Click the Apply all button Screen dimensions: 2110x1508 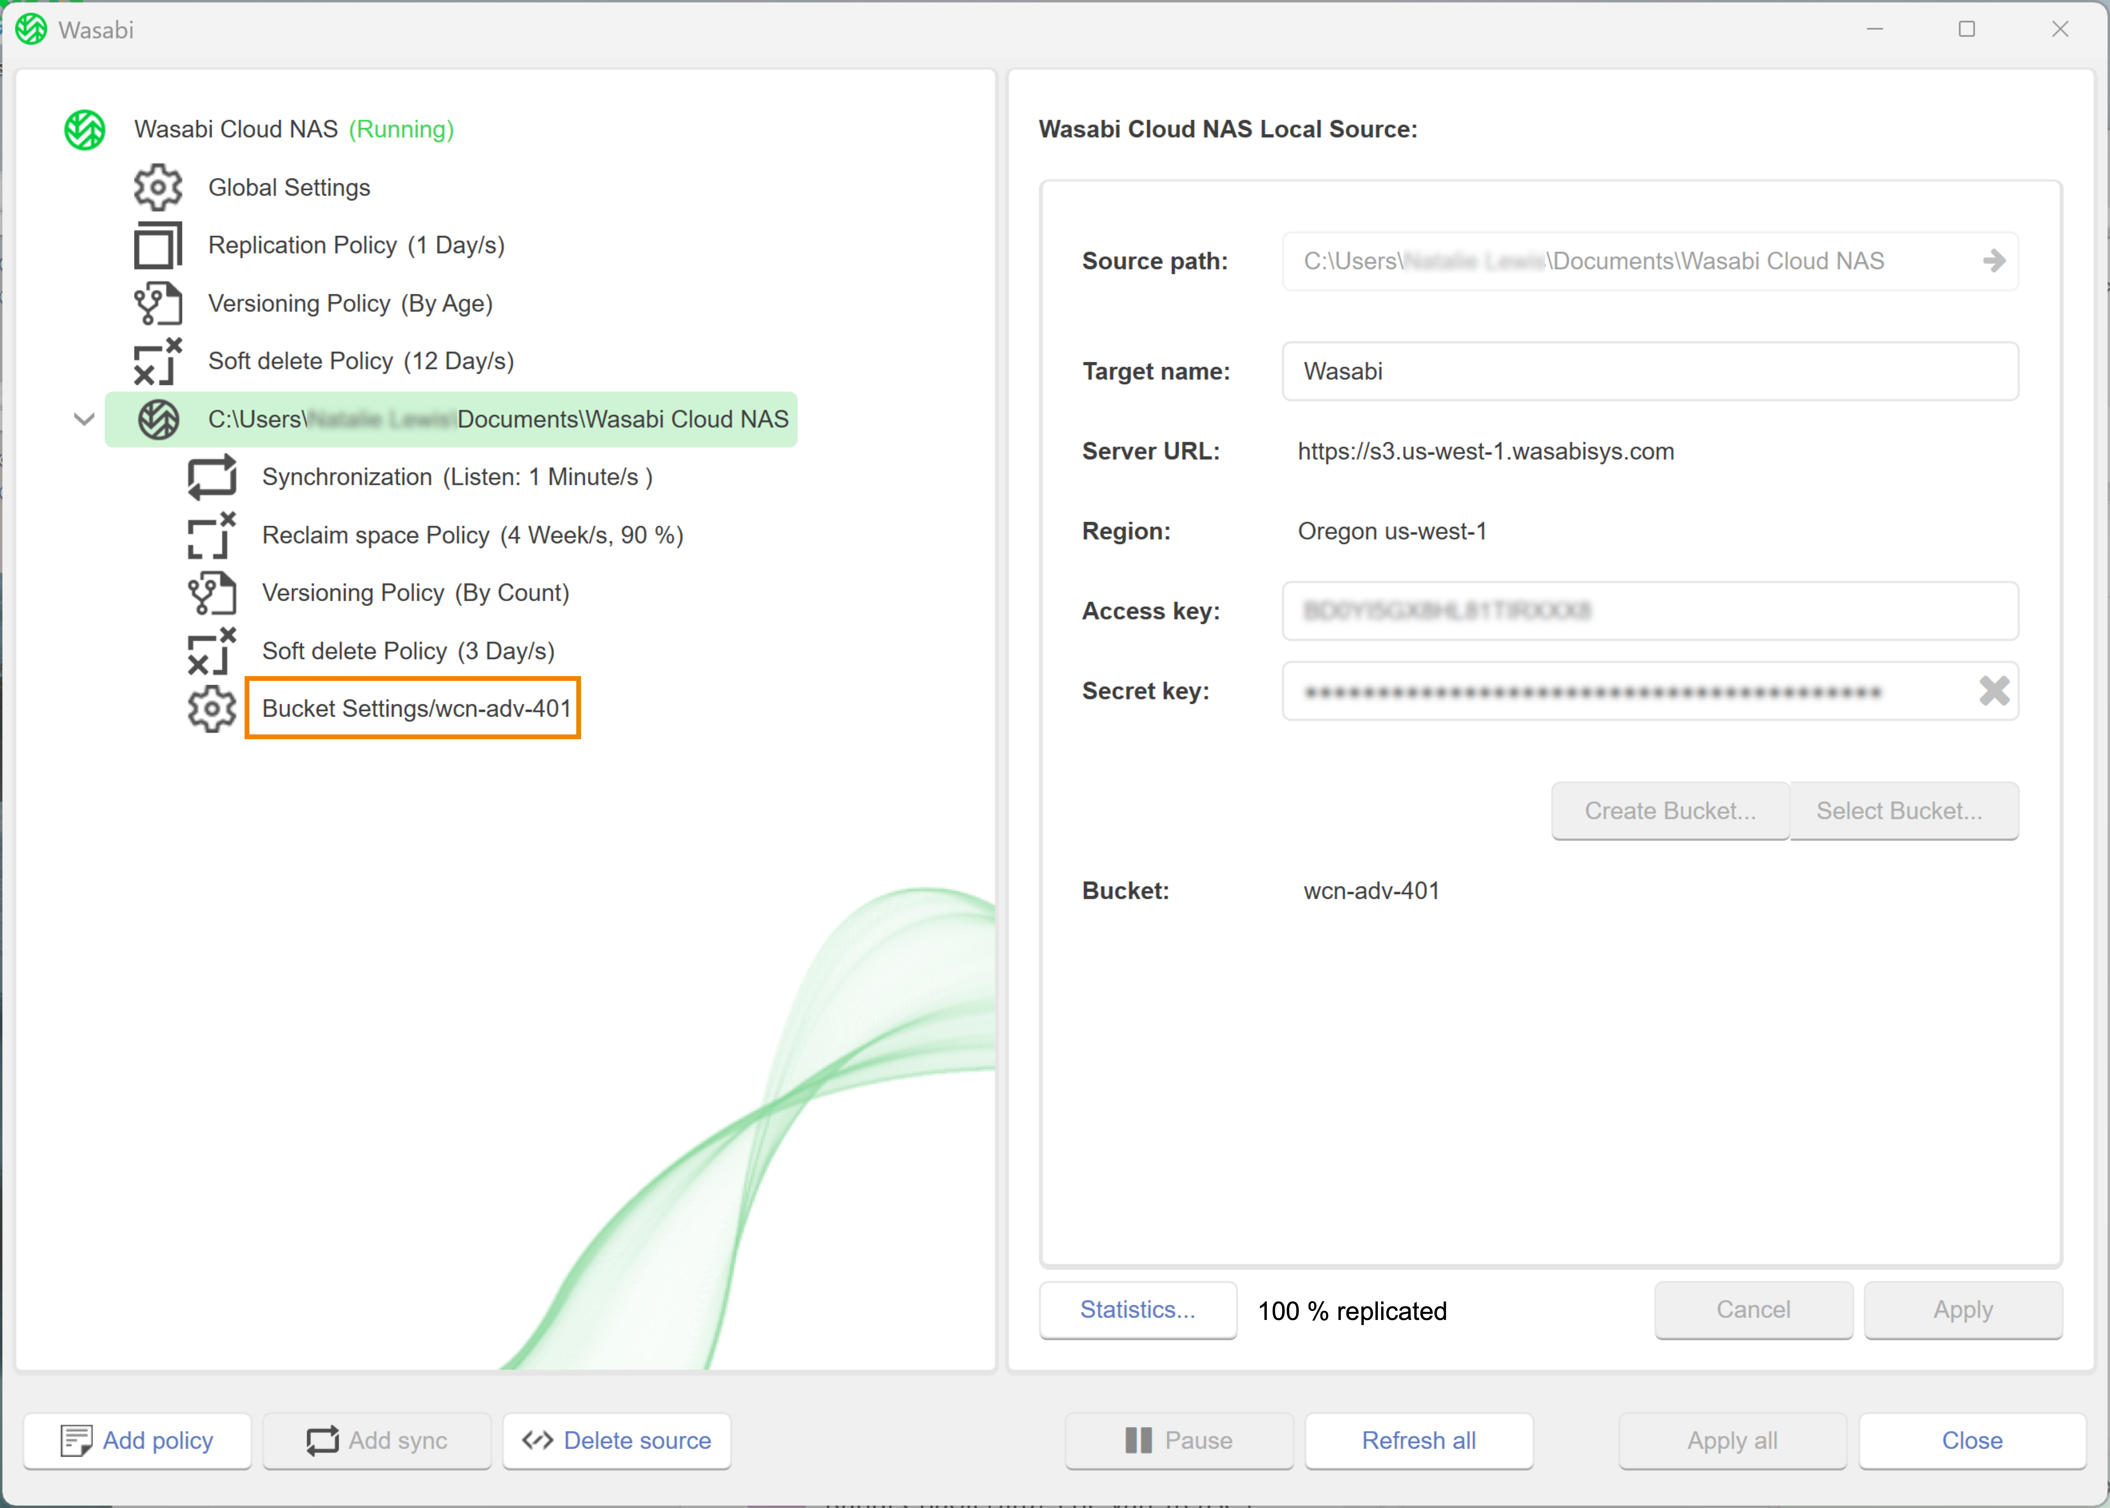coord(1733,1441)
